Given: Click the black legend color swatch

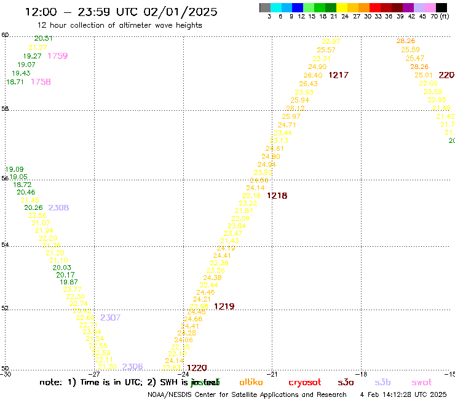Looking at the screenshot, I should (441, 7).
